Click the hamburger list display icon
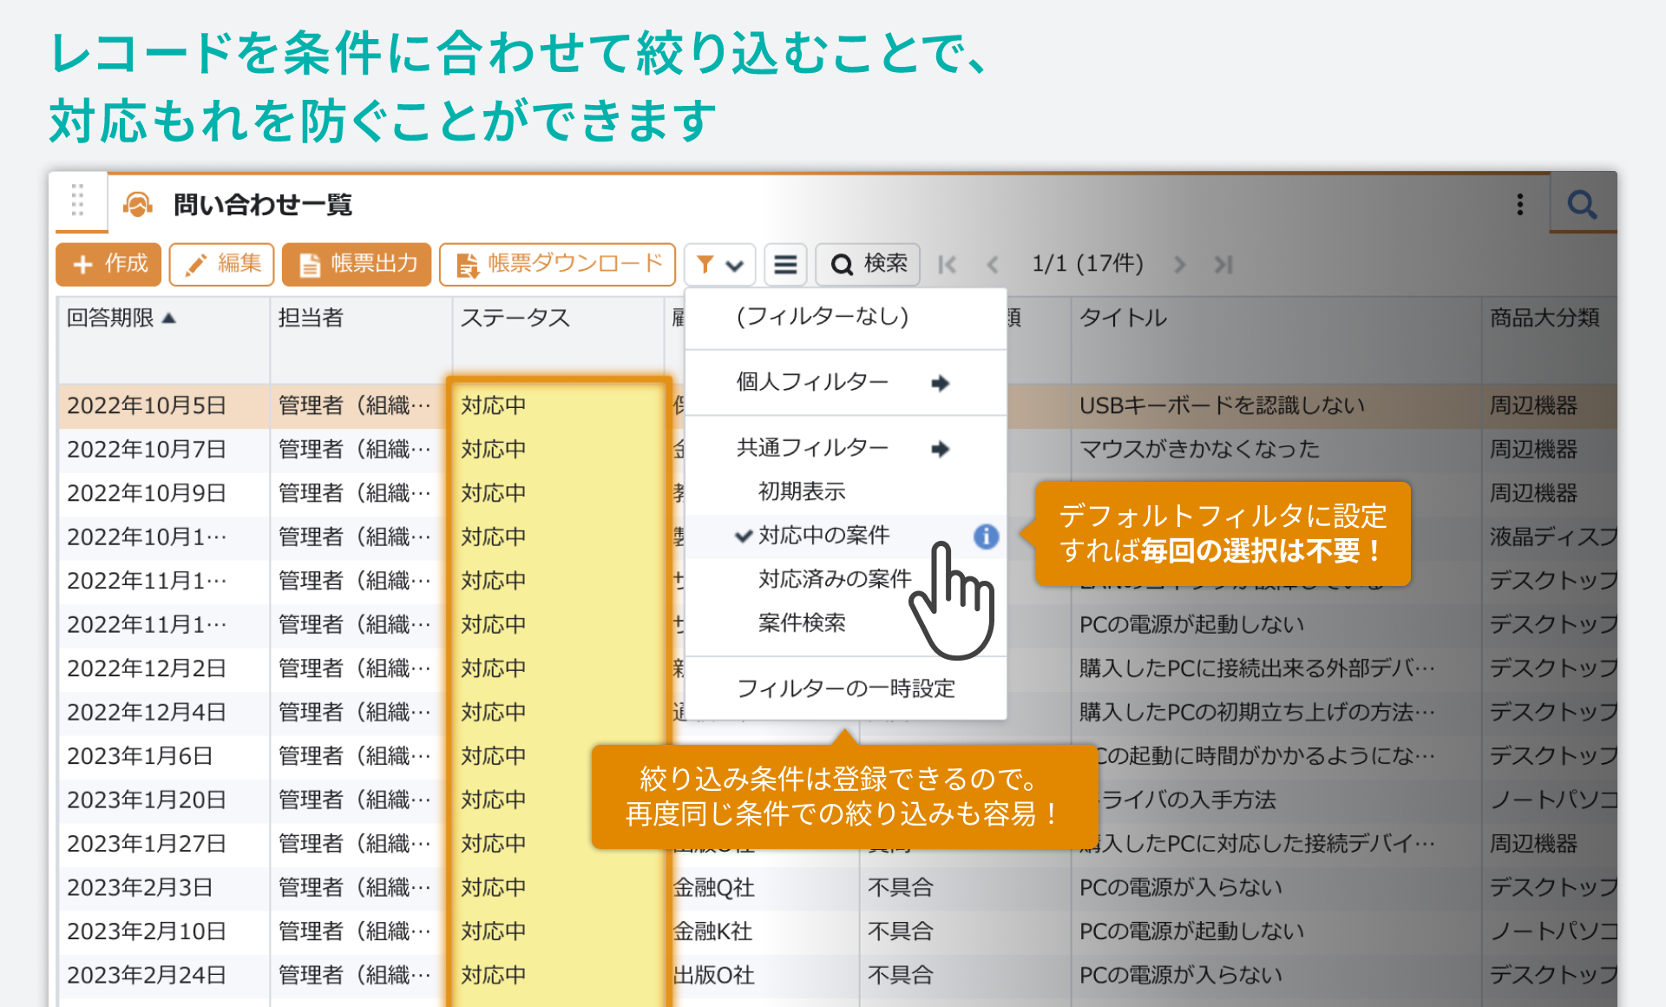The height and width of the screenshot is (1007, 1666). pos(785,265)
